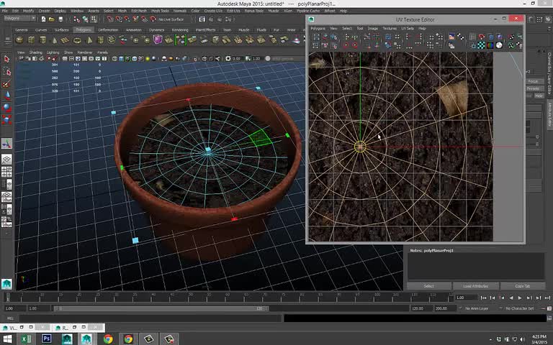Toggle image display in UV Texture Editor

452,37
